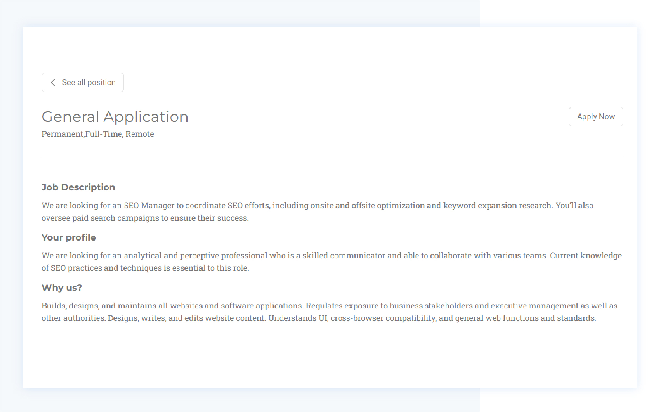Click the Job Description heading
Screen dimensions: 662x412
78,187
